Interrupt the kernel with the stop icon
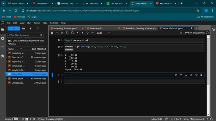216x121 pixels. 82,33
